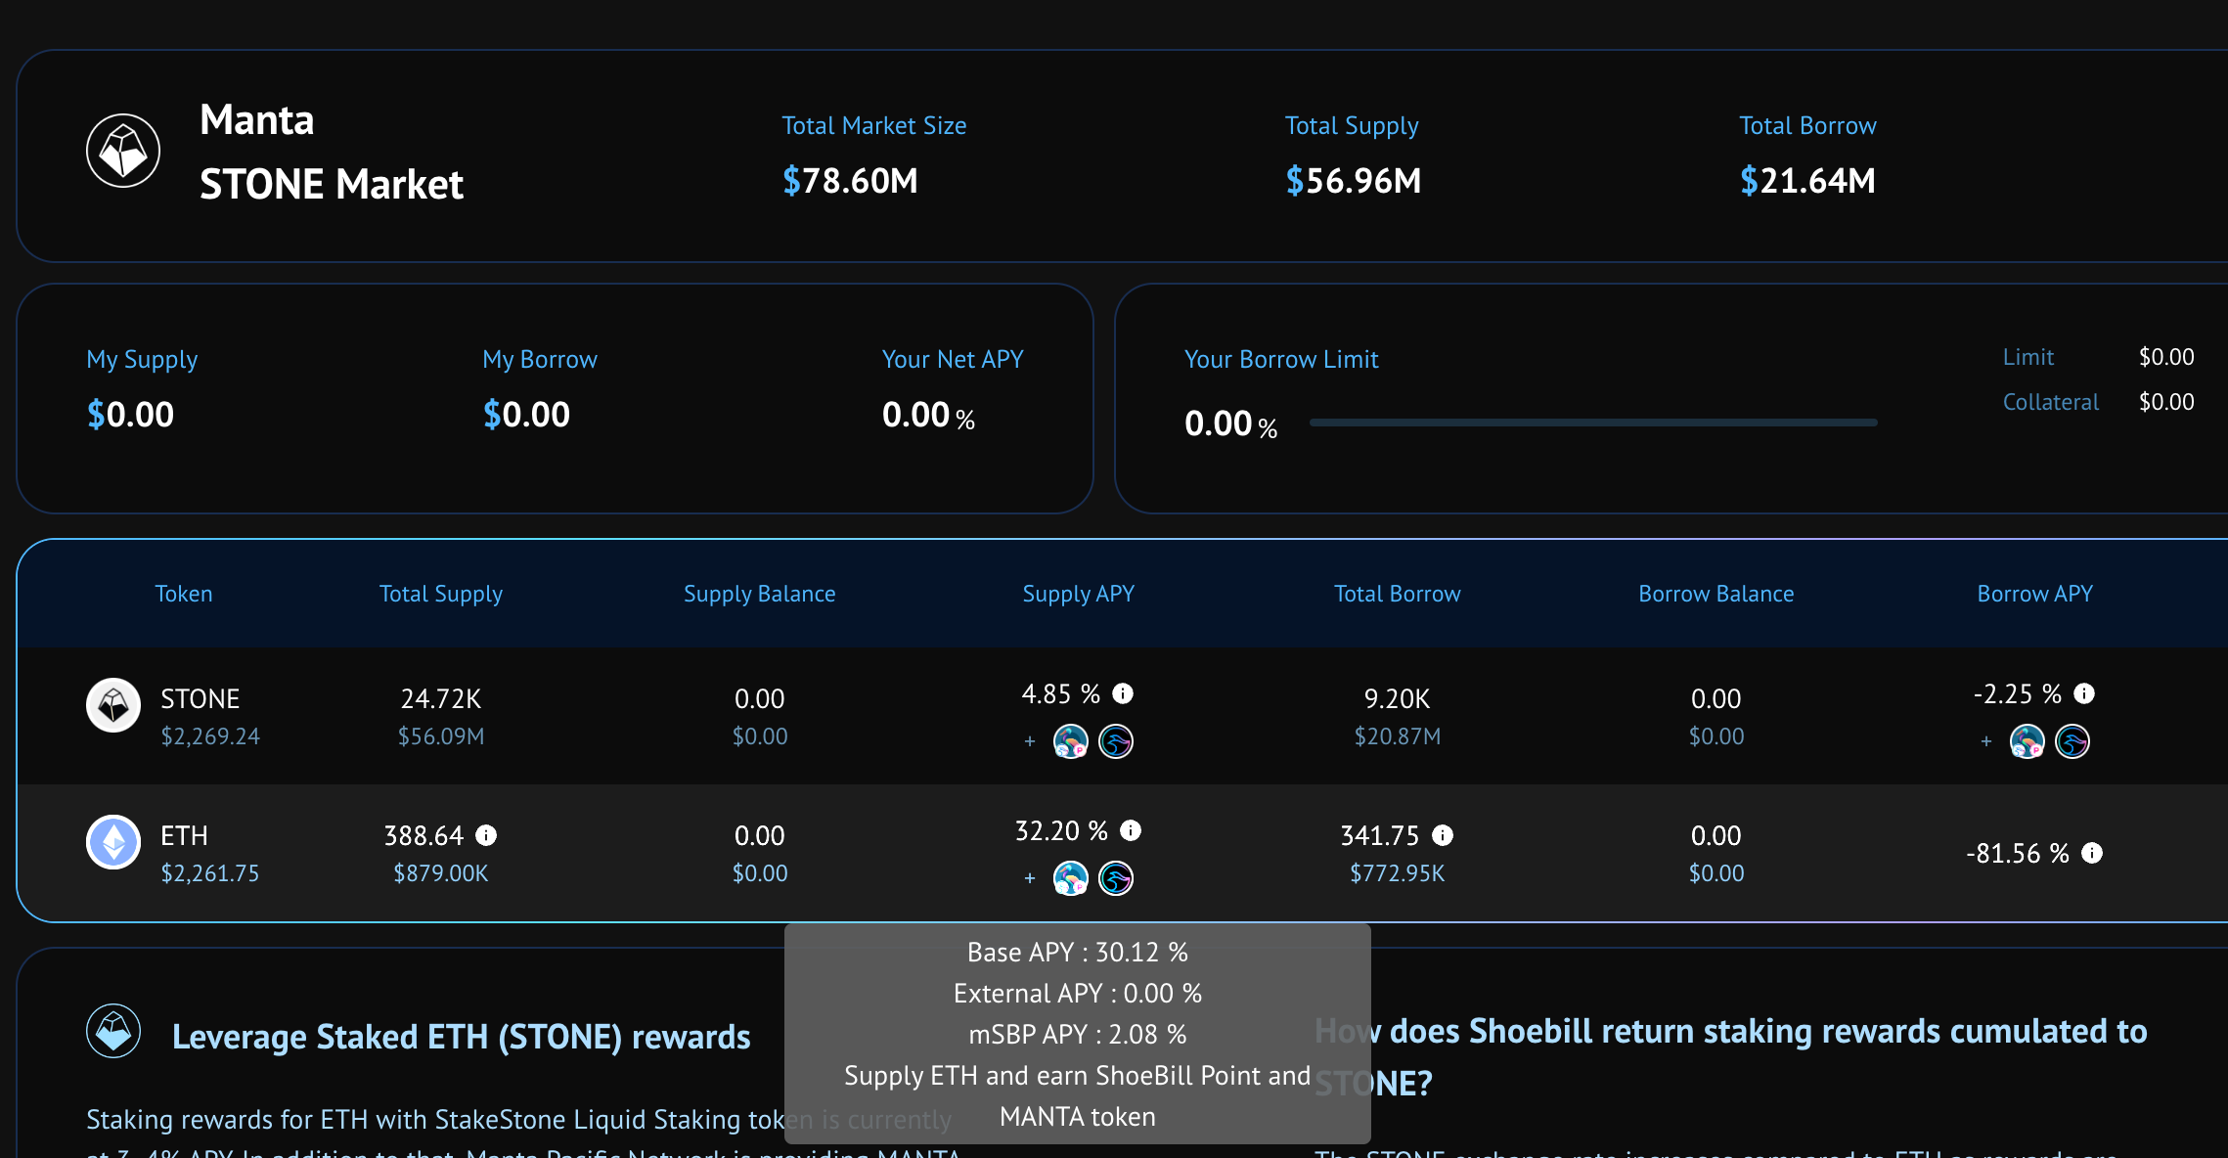Image resolution: width=2228 pixels, height=1158 pixels.
Task: Click MANTA reward icon under ETH supply APY
Action: click(x=1116, y=878)
